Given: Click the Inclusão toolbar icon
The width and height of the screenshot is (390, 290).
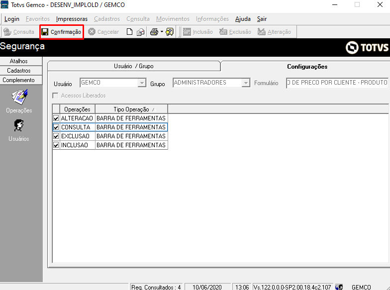Looking at the screenshot, I should coord(187,32).
